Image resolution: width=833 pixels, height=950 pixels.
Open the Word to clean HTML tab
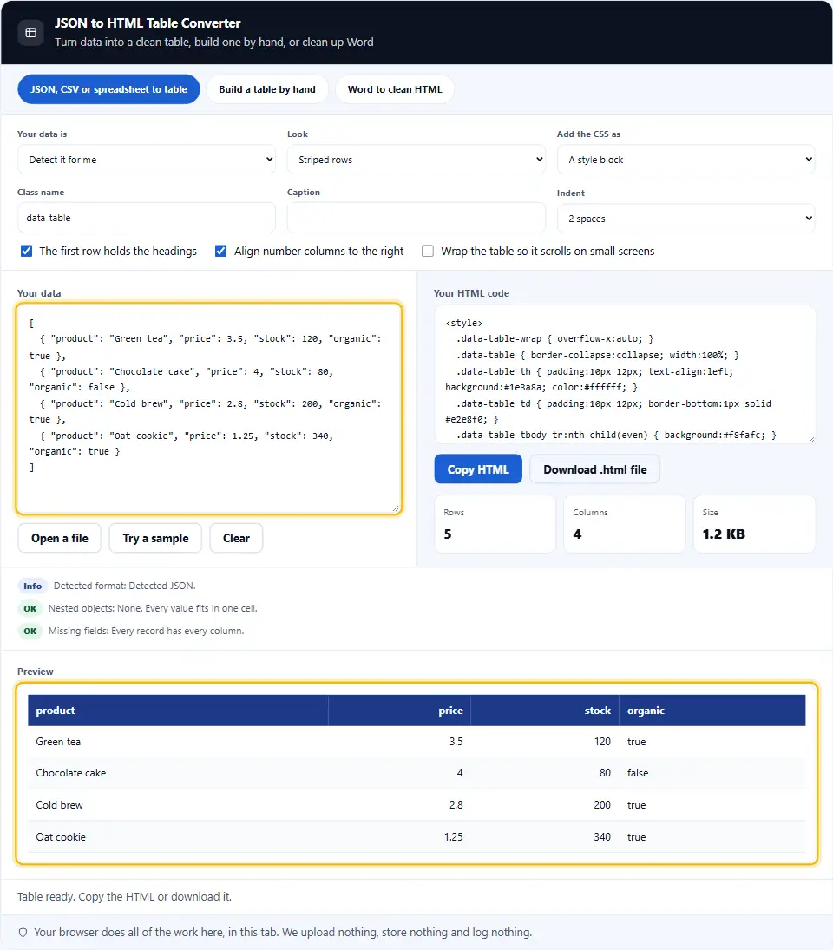point(395,89)
